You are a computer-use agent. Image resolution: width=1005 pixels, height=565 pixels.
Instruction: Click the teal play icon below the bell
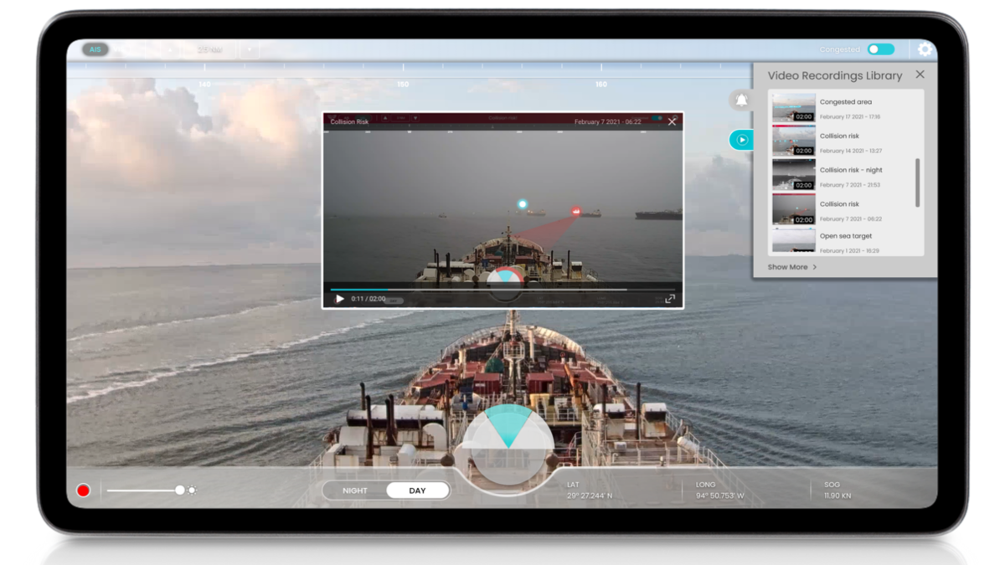pos(740,140)
